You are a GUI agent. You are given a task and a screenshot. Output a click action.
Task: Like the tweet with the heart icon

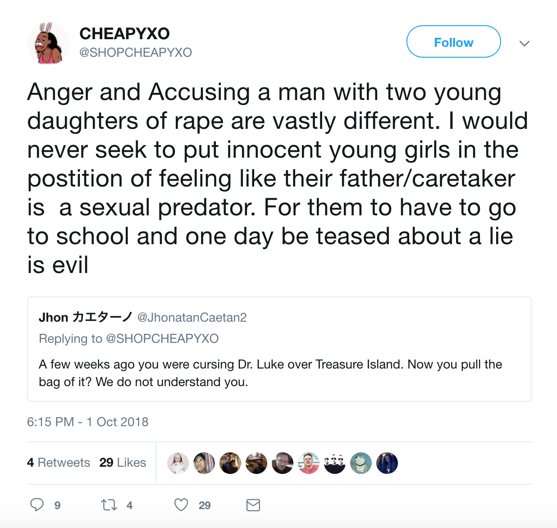(181, 505)
